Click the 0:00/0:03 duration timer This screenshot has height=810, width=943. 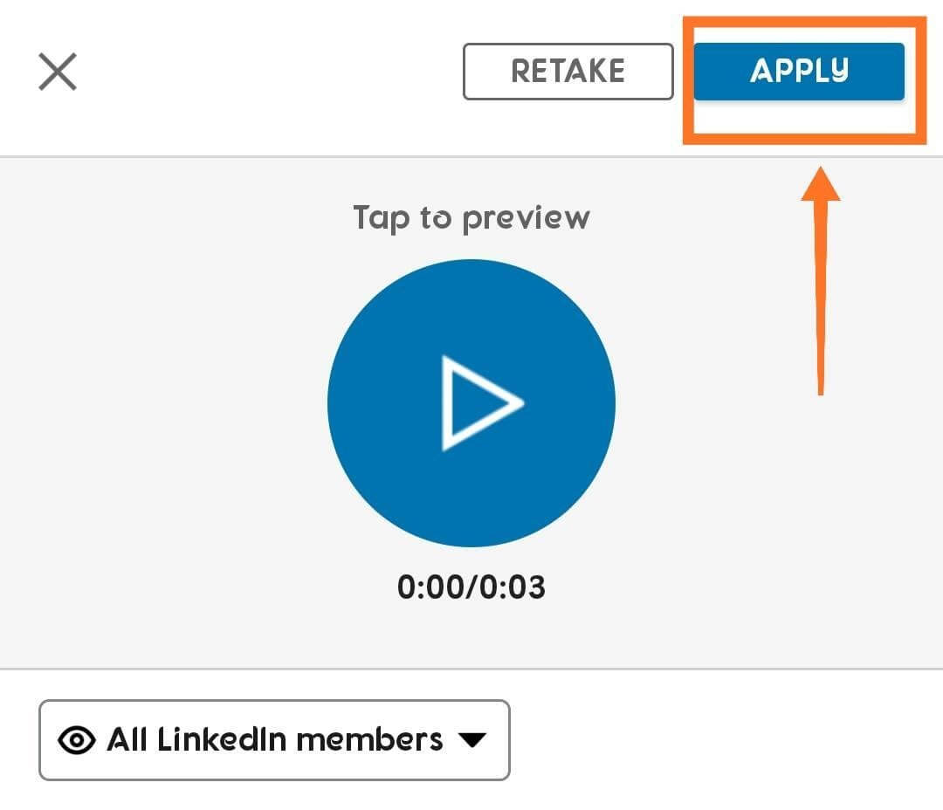coord(471,587)
